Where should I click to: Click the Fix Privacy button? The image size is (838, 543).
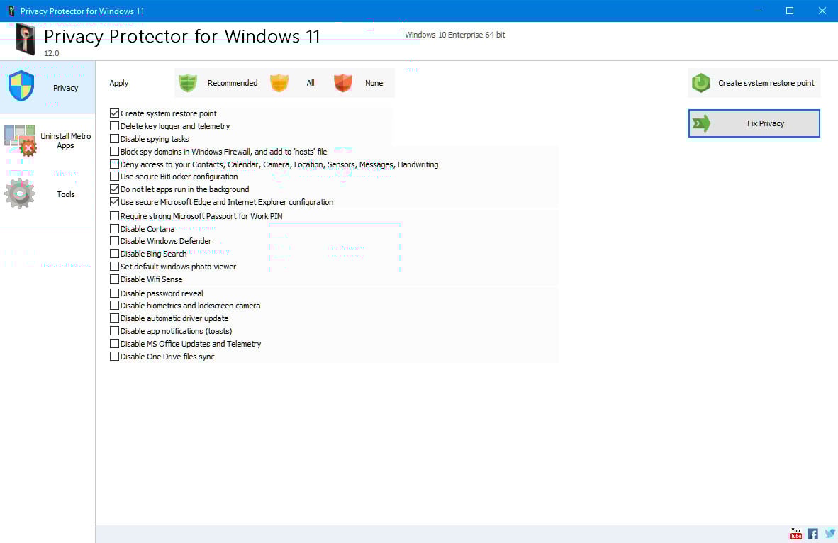[754, 123]
